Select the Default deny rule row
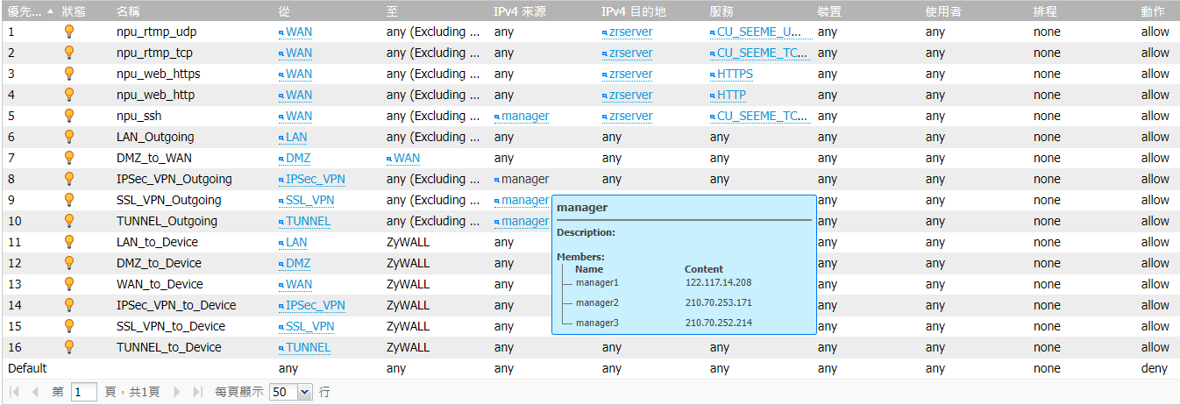 (590, 368)
